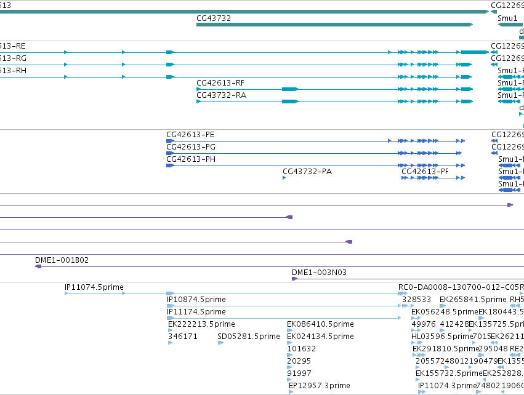Click the 74802 feature label
Viewport: 524px width, 395px height.
click(488, 386)
